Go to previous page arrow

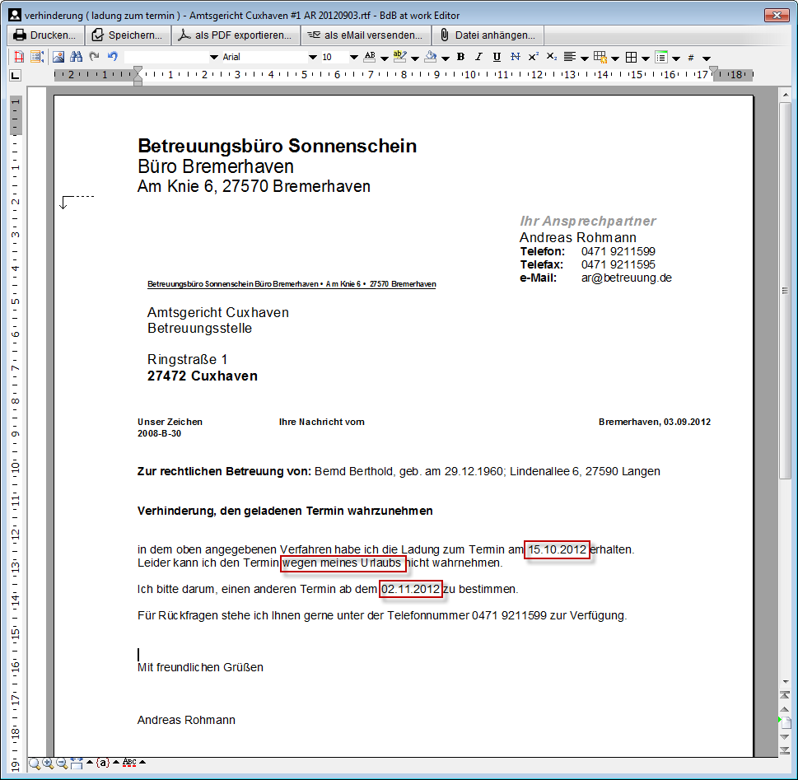pos(785,708)
